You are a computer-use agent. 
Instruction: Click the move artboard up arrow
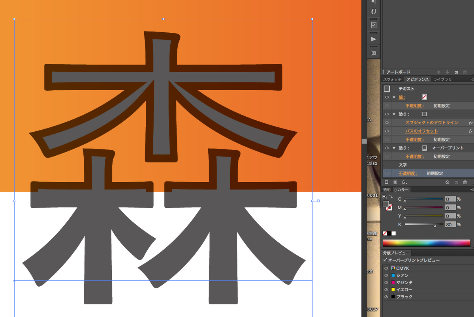[x=438, y=72]
